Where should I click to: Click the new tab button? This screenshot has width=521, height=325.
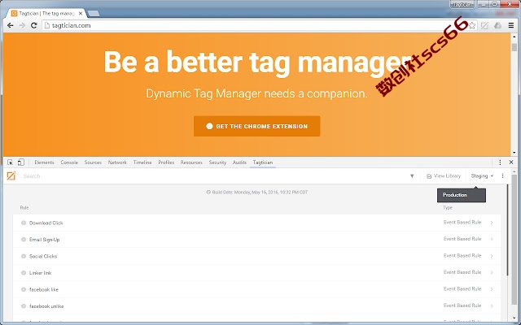pos(93,13)
